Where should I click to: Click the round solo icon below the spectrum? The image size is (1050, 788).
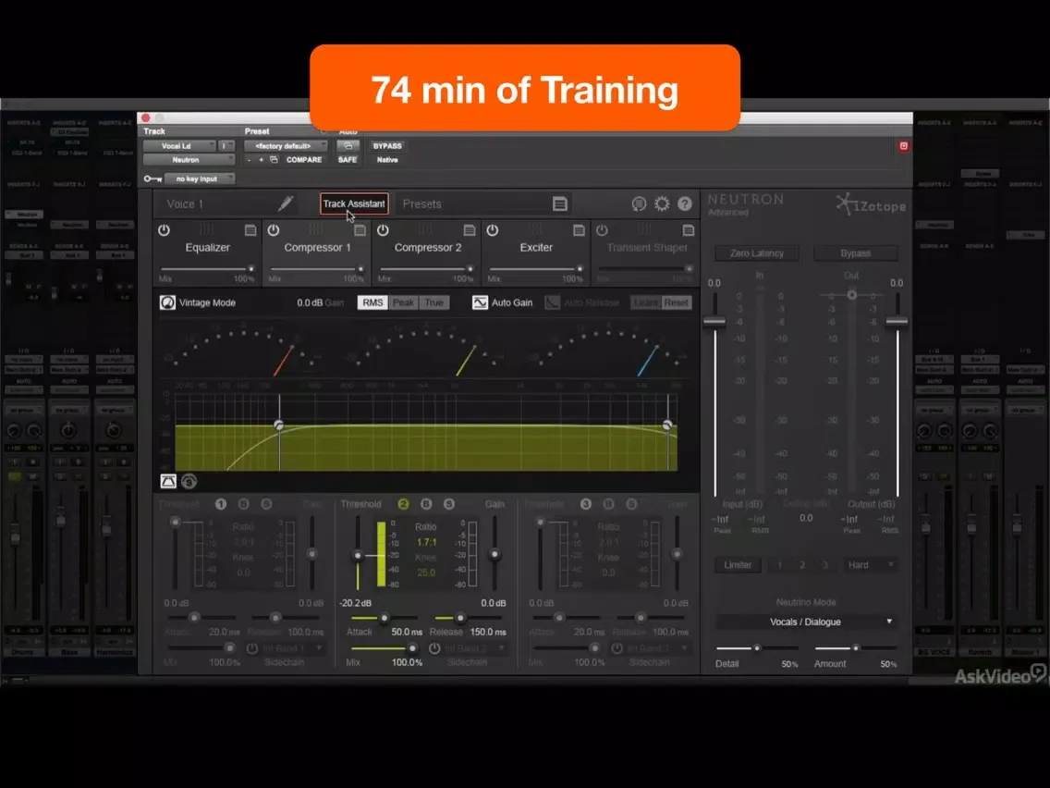click(189, 481)
